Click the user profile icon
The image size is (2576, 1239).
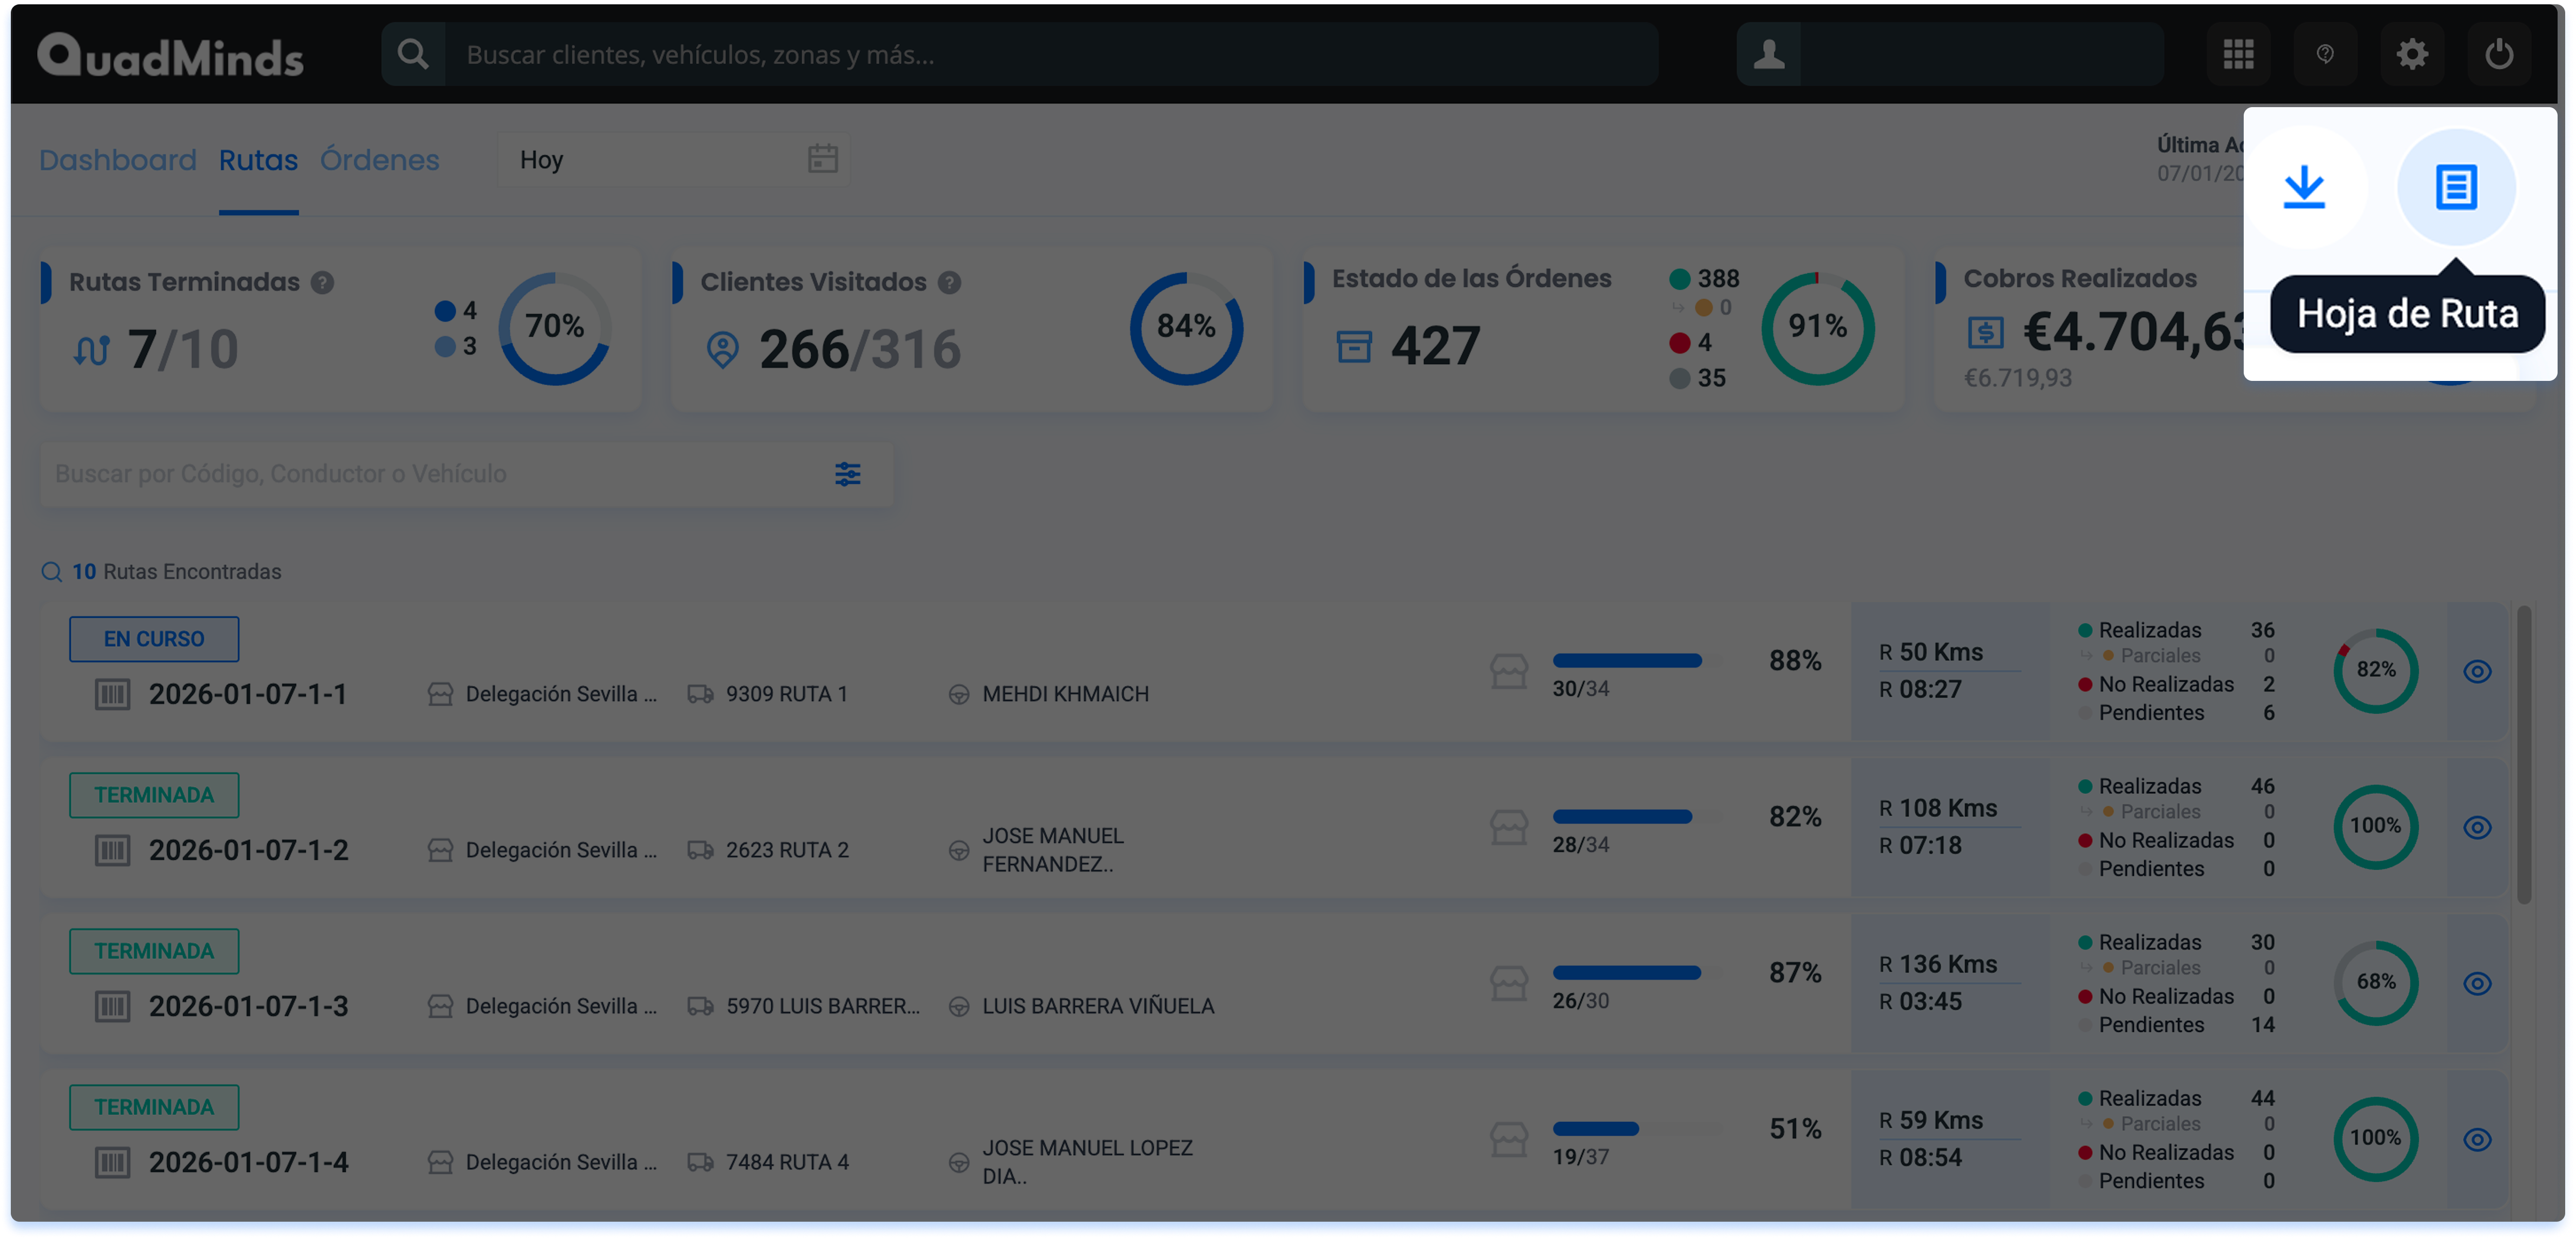point(1768,54)
